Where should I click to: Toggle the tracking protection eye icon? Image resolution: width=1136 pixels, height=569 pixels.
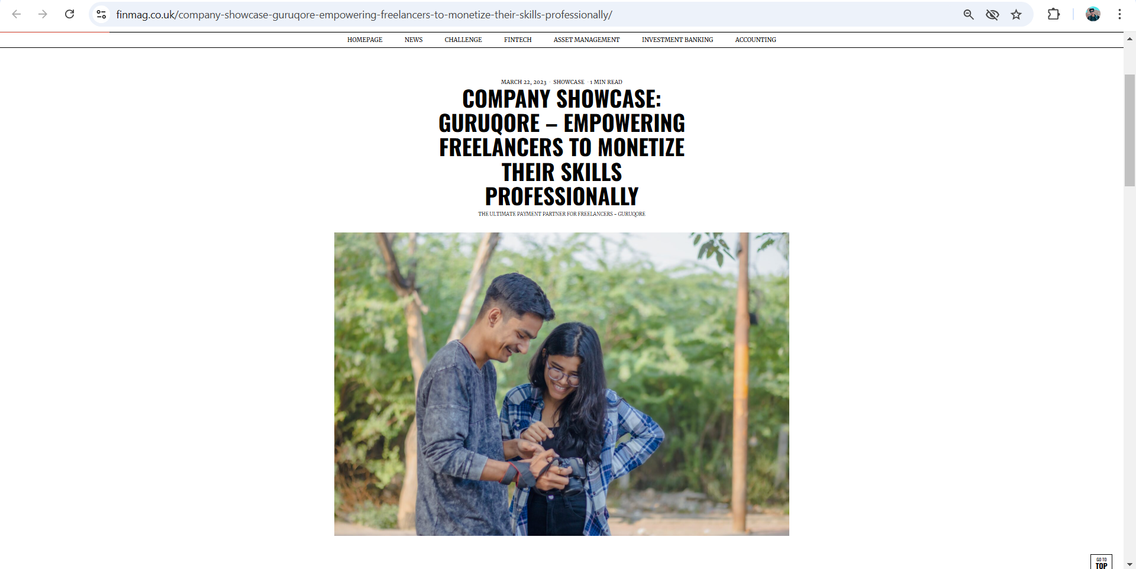pos(992,14)
